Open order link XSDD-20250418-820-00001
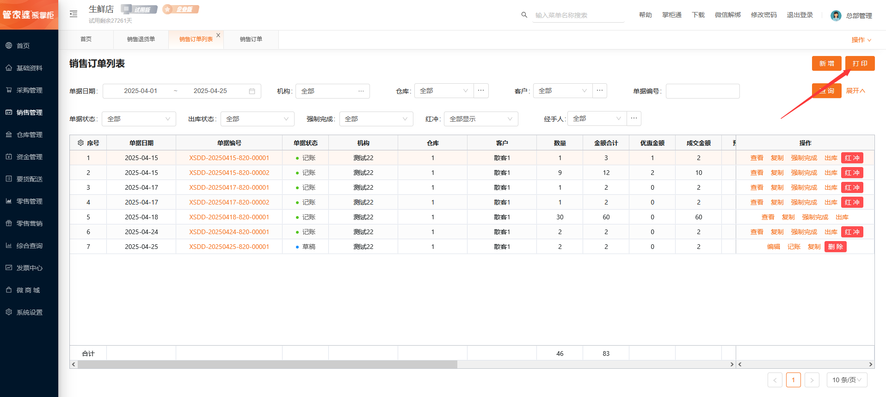 [x=229, y=217]
